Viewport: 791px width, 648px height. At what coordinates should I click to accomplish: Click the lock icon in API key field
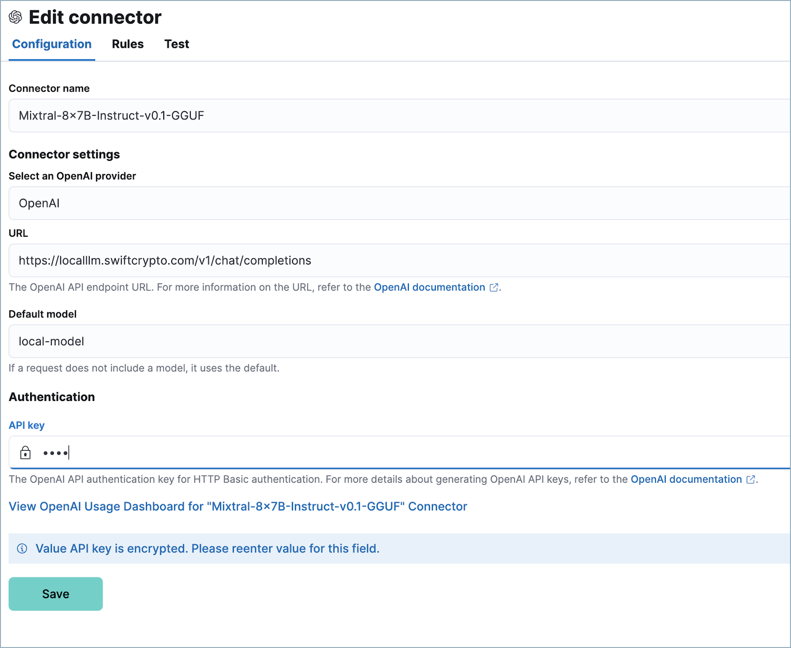point(25,452)
